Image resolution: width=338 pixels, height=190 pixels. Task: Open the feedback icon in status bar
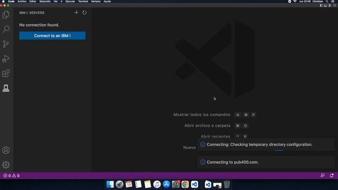pyautogui.click(x=323, y=176)
